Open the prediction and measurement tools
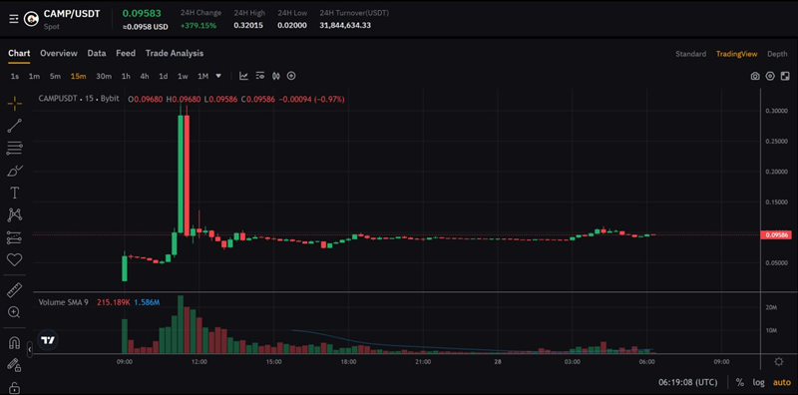 pos(14,237)
